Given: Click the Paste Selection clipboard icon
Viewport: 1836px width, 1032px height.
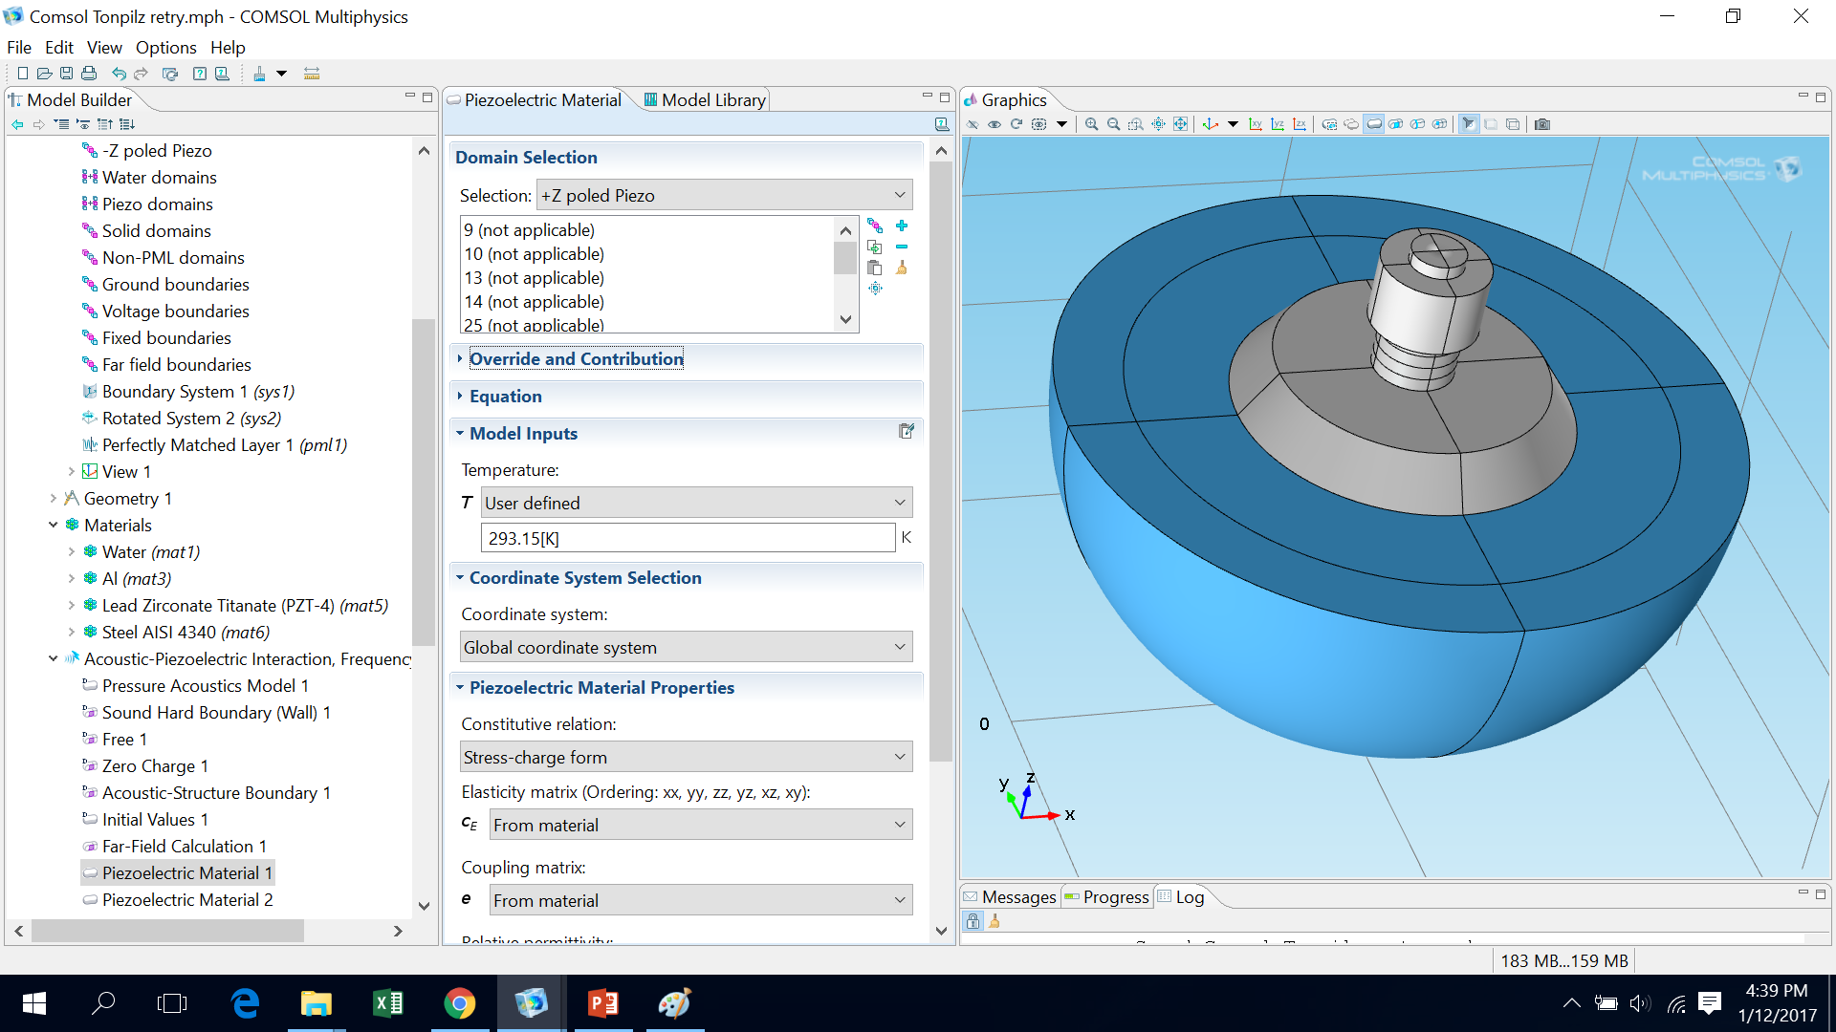Looking at the screenshot, I should pos(875,268).
